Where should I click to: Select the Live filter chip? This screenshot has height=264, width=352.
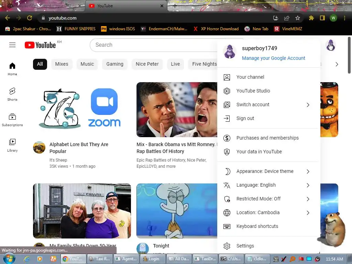tap(175, 64)
